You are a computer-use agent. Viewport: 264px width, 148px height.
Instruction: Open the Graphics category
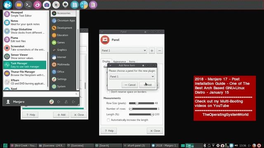tap(63, 50)
